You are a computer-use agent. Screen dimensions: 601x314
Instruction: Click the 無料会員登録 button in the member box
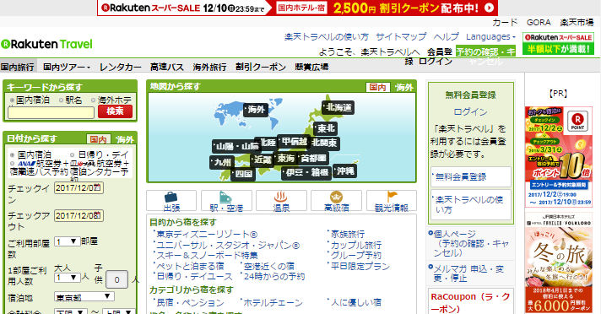[471, 176]
